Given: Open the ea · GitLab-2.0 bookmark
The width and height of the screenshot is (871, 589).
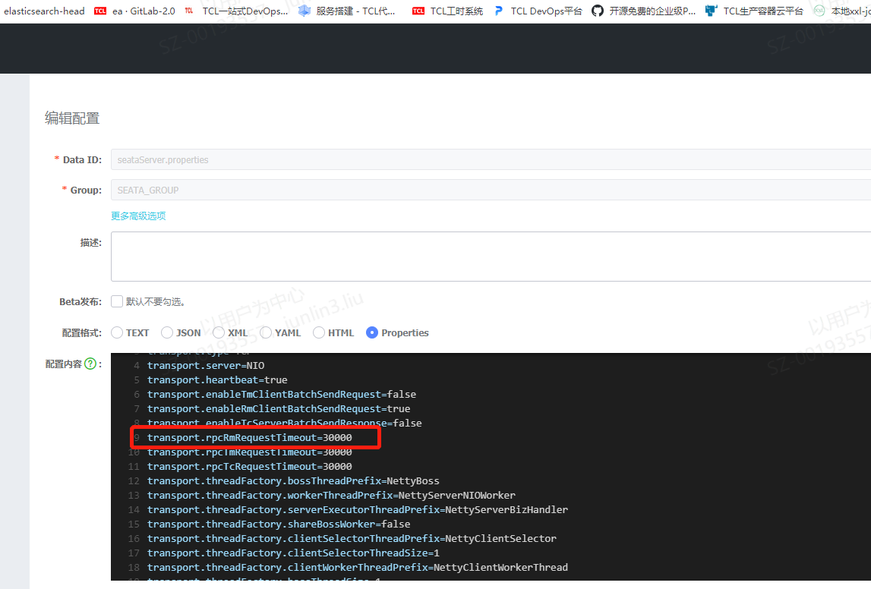Looking at the screenshot, I should (144, 11).
